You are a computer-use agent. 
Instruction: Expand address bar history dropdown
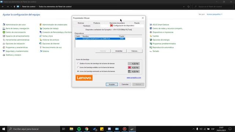[x=184, y=7]
